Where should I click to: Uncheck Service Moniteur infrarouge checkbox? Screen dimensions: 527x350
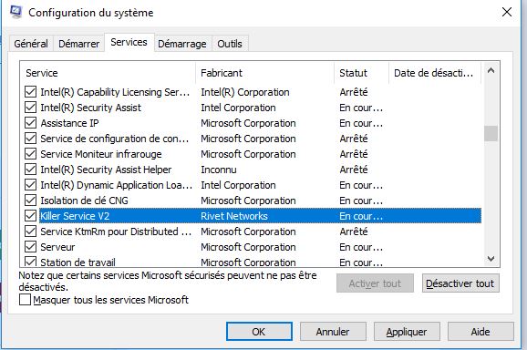click(31, 154)
